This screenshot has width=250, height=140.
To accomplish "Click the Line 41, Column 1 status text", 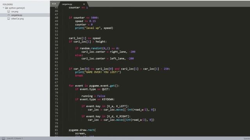I will [15, 138].
